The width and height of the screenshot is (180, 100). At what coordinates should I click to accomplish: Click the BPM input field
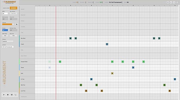click(x=5, y=13)
